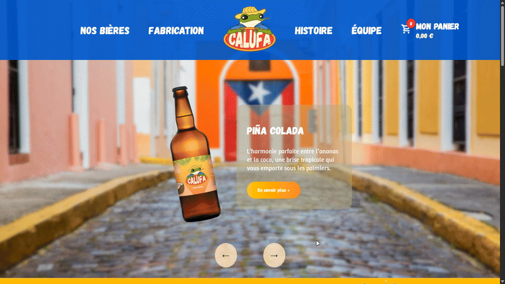Click the Mon Panier link
Viewport: 505px width, 284px height.
point(437,27)
